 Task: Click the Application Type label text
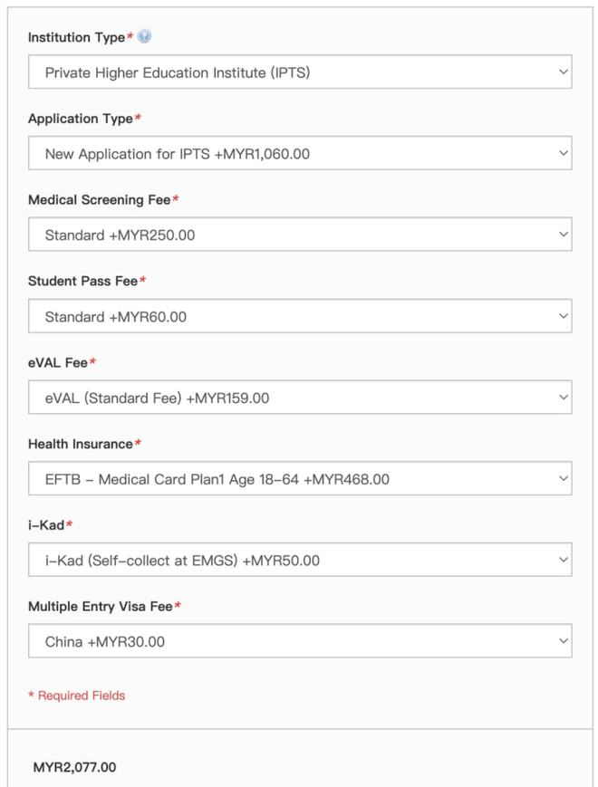pyautogui.click(x=80, y=119)
